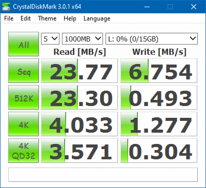Start the 4K QD32 benchmark test
The height and width of the screenshot is (188, 206).
click(24, 151)
